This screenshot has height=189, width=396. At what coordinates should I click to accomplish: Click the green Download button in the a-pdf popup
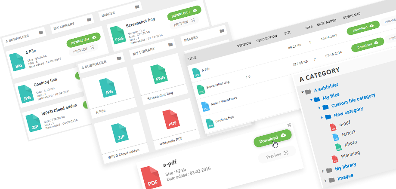pos(272,138)
